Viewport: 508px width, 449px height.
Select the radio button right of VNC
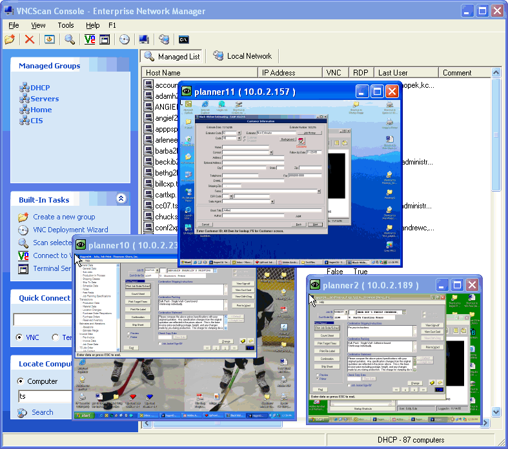pyautogui.click(x=56, y=337)
